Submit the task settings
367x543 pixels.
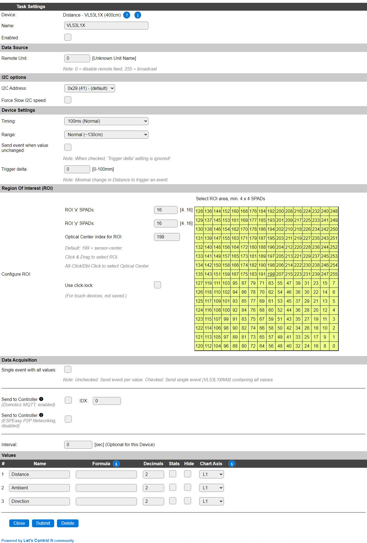coord(43,523)
